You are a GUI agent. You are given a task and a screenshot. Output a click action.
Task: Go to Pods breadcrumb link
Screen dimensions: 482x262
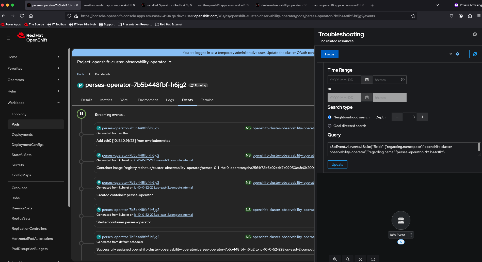(x=81, y=74)
